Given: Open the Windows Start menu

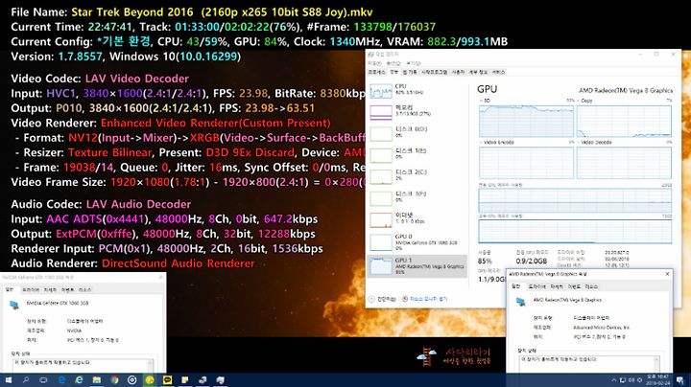Looking at the screenshot, I should click(x=8, y=380).
